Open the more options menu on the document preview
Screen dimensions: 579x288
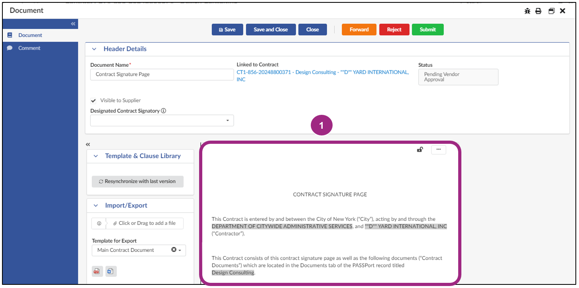pos(438,149)
